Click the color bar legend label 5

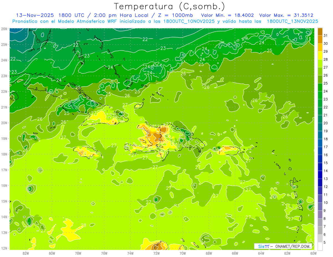(x=325, y=243)
